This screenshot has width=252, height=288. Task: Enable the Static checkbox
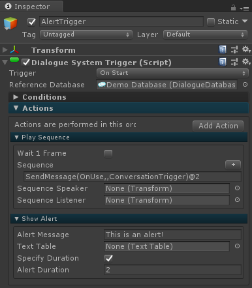click(x=211, y=22)
